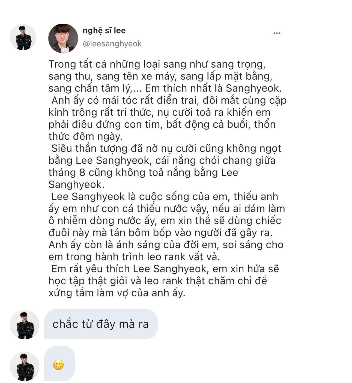The height and width of the screenshot is (383, 352).
Task: Tap tweet author's profile picture with glasses
Action: point(63,38)
